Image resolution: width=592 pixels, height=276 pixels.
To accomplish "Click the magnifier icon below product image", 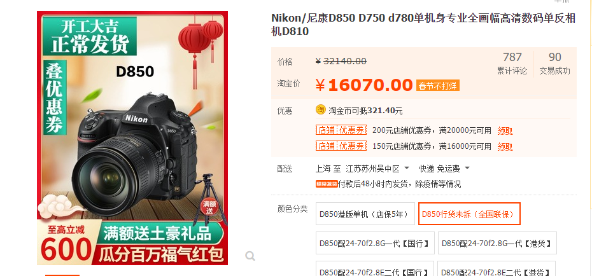I will point(250,256).
